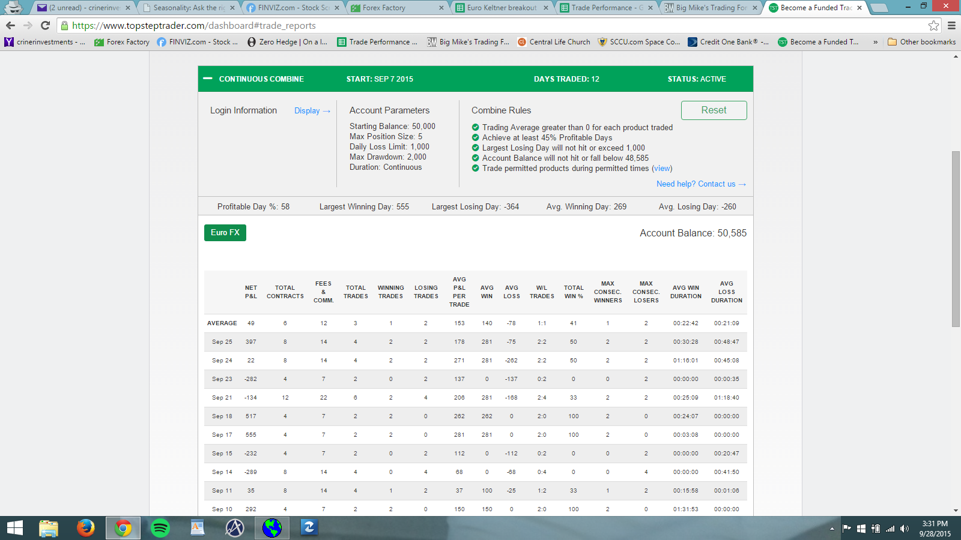Click the browser Back arrow
The width and height of the screenshot is (961, 540).
(x=10, y=26)
